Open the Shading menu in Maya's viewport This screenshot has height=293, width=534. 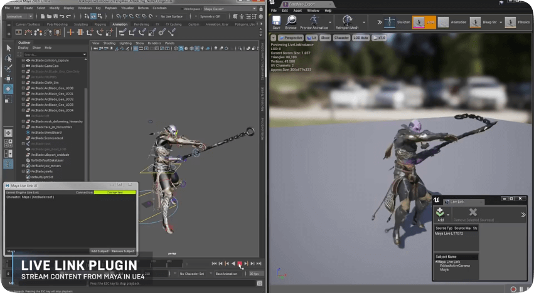(109, 43)
